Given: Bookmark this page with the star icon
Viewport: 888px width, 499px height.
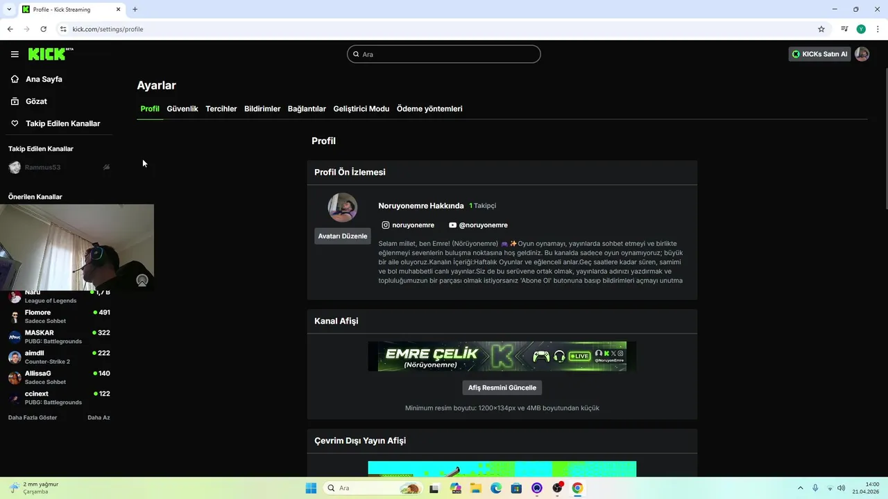Looking at the screenshot, I should click(821, 29).
